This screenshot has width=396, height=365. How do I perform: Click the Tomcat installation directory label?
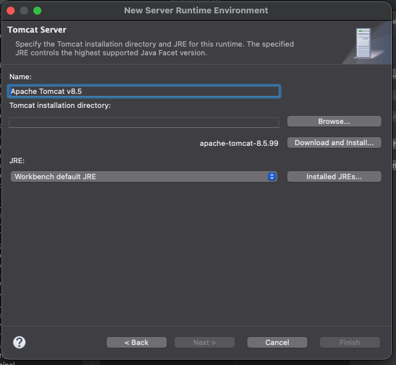60,105
